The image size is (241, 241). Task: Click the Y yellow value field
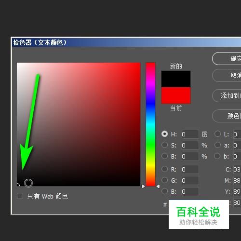click(237, 192)
